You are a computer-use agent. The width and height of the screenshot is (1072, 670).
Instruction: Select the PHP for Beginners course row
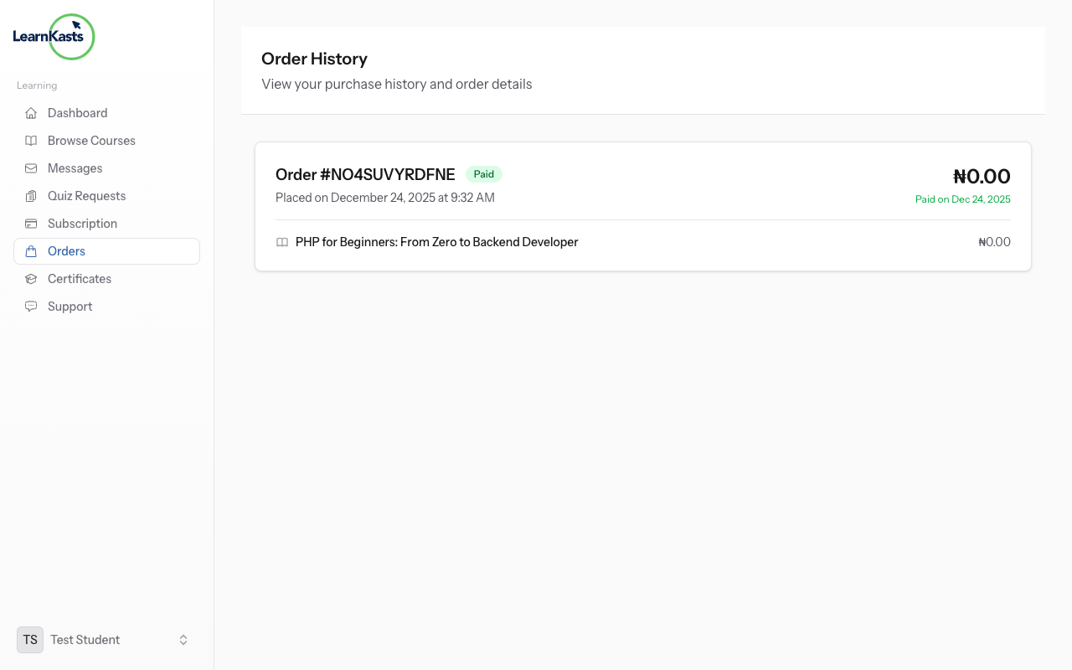point(436,242)
